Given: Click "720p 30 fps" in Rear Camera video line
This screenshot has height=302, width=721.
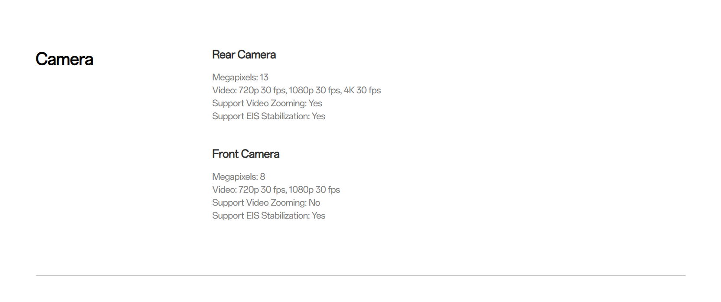Looking at the screenshot, I should coord(262,90).
